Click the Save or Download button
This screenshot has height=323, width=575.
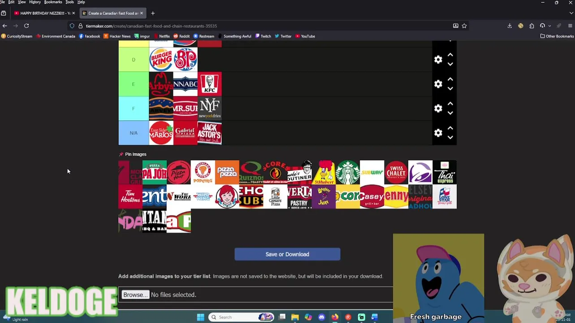click(287, 254)
